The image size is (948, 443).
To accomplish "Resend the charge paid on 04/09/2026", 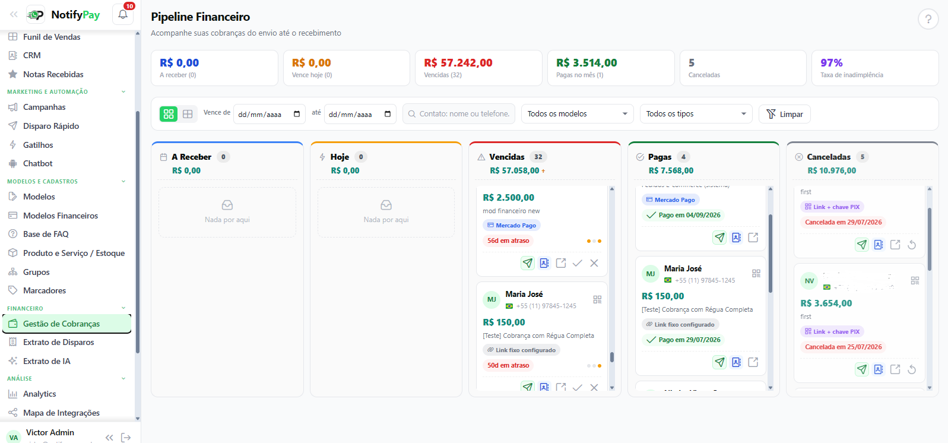I will pyautogui.click(x=719, y=238).
